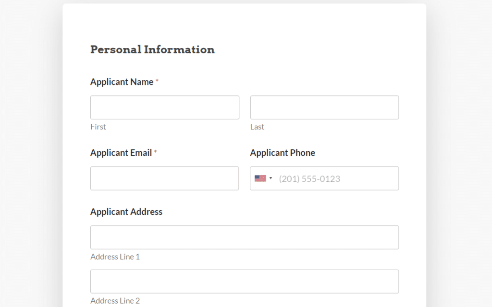492x307 pixels.
Task: Click the Applicant Email label
Action: click(121, 153)
